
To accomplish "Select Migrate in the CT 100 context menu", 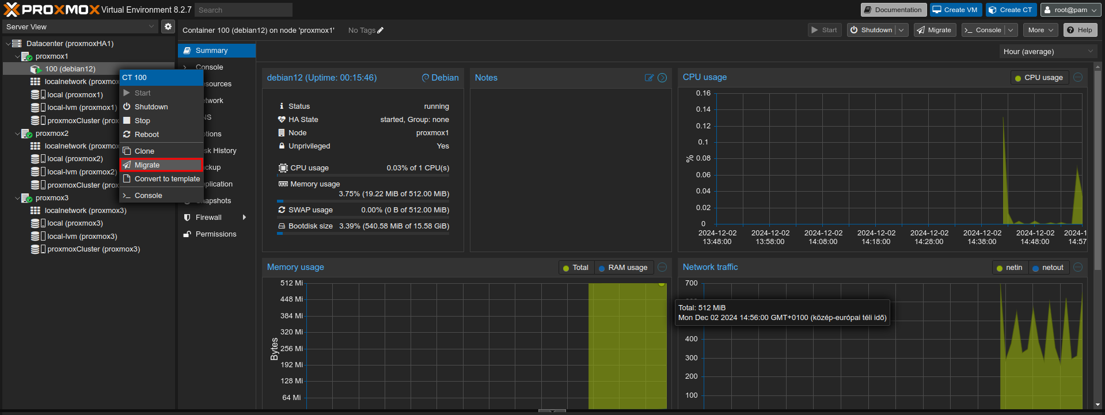I will (x=161, y=165).
